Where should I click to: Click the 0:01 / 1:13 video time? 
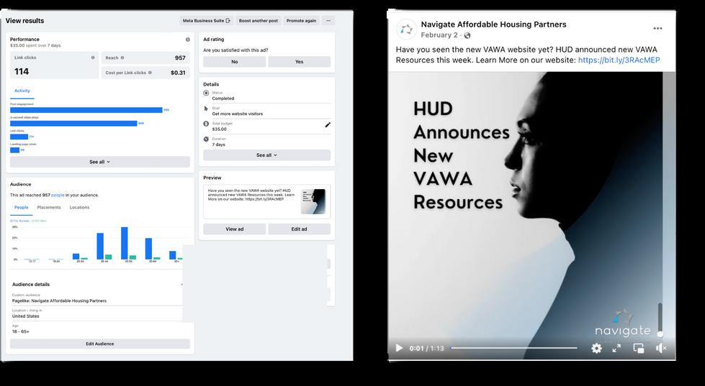click(426, 349)
